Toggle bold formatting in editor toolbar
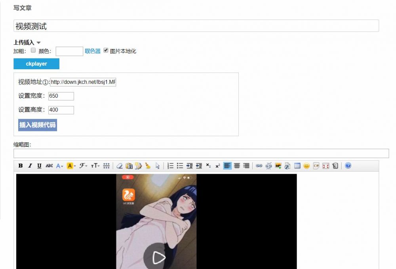 pyautogui.click(x=21, y=166)
